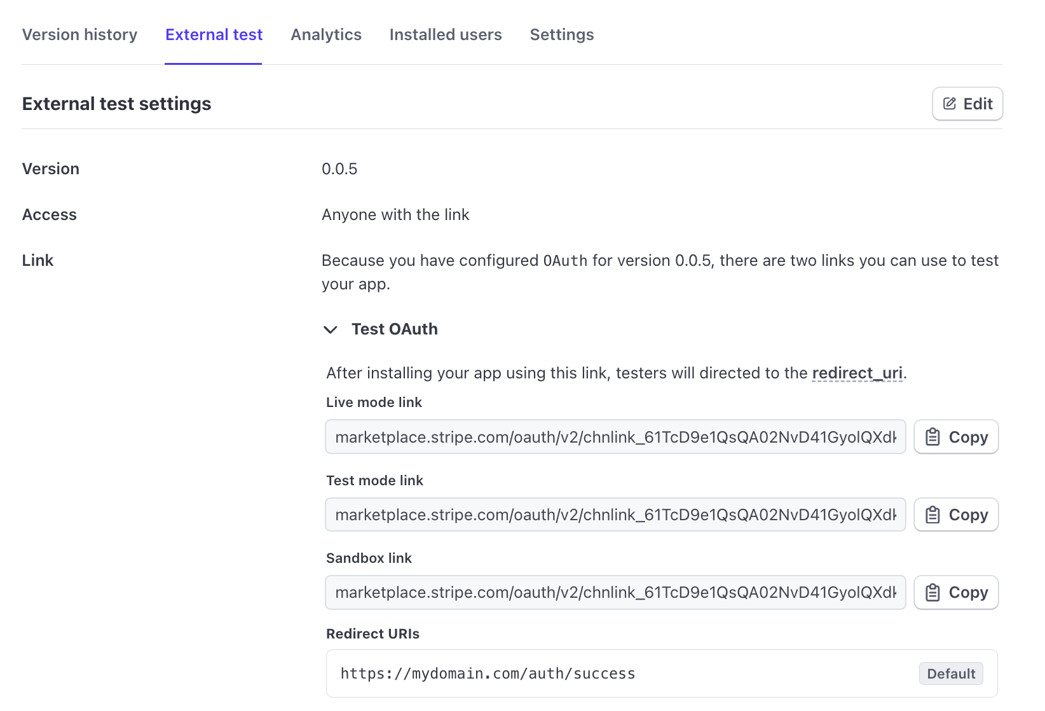The height and width of the screenshot is (711, 1045).
Task: Switch to the Analytics tab
Action: point(325,35)
